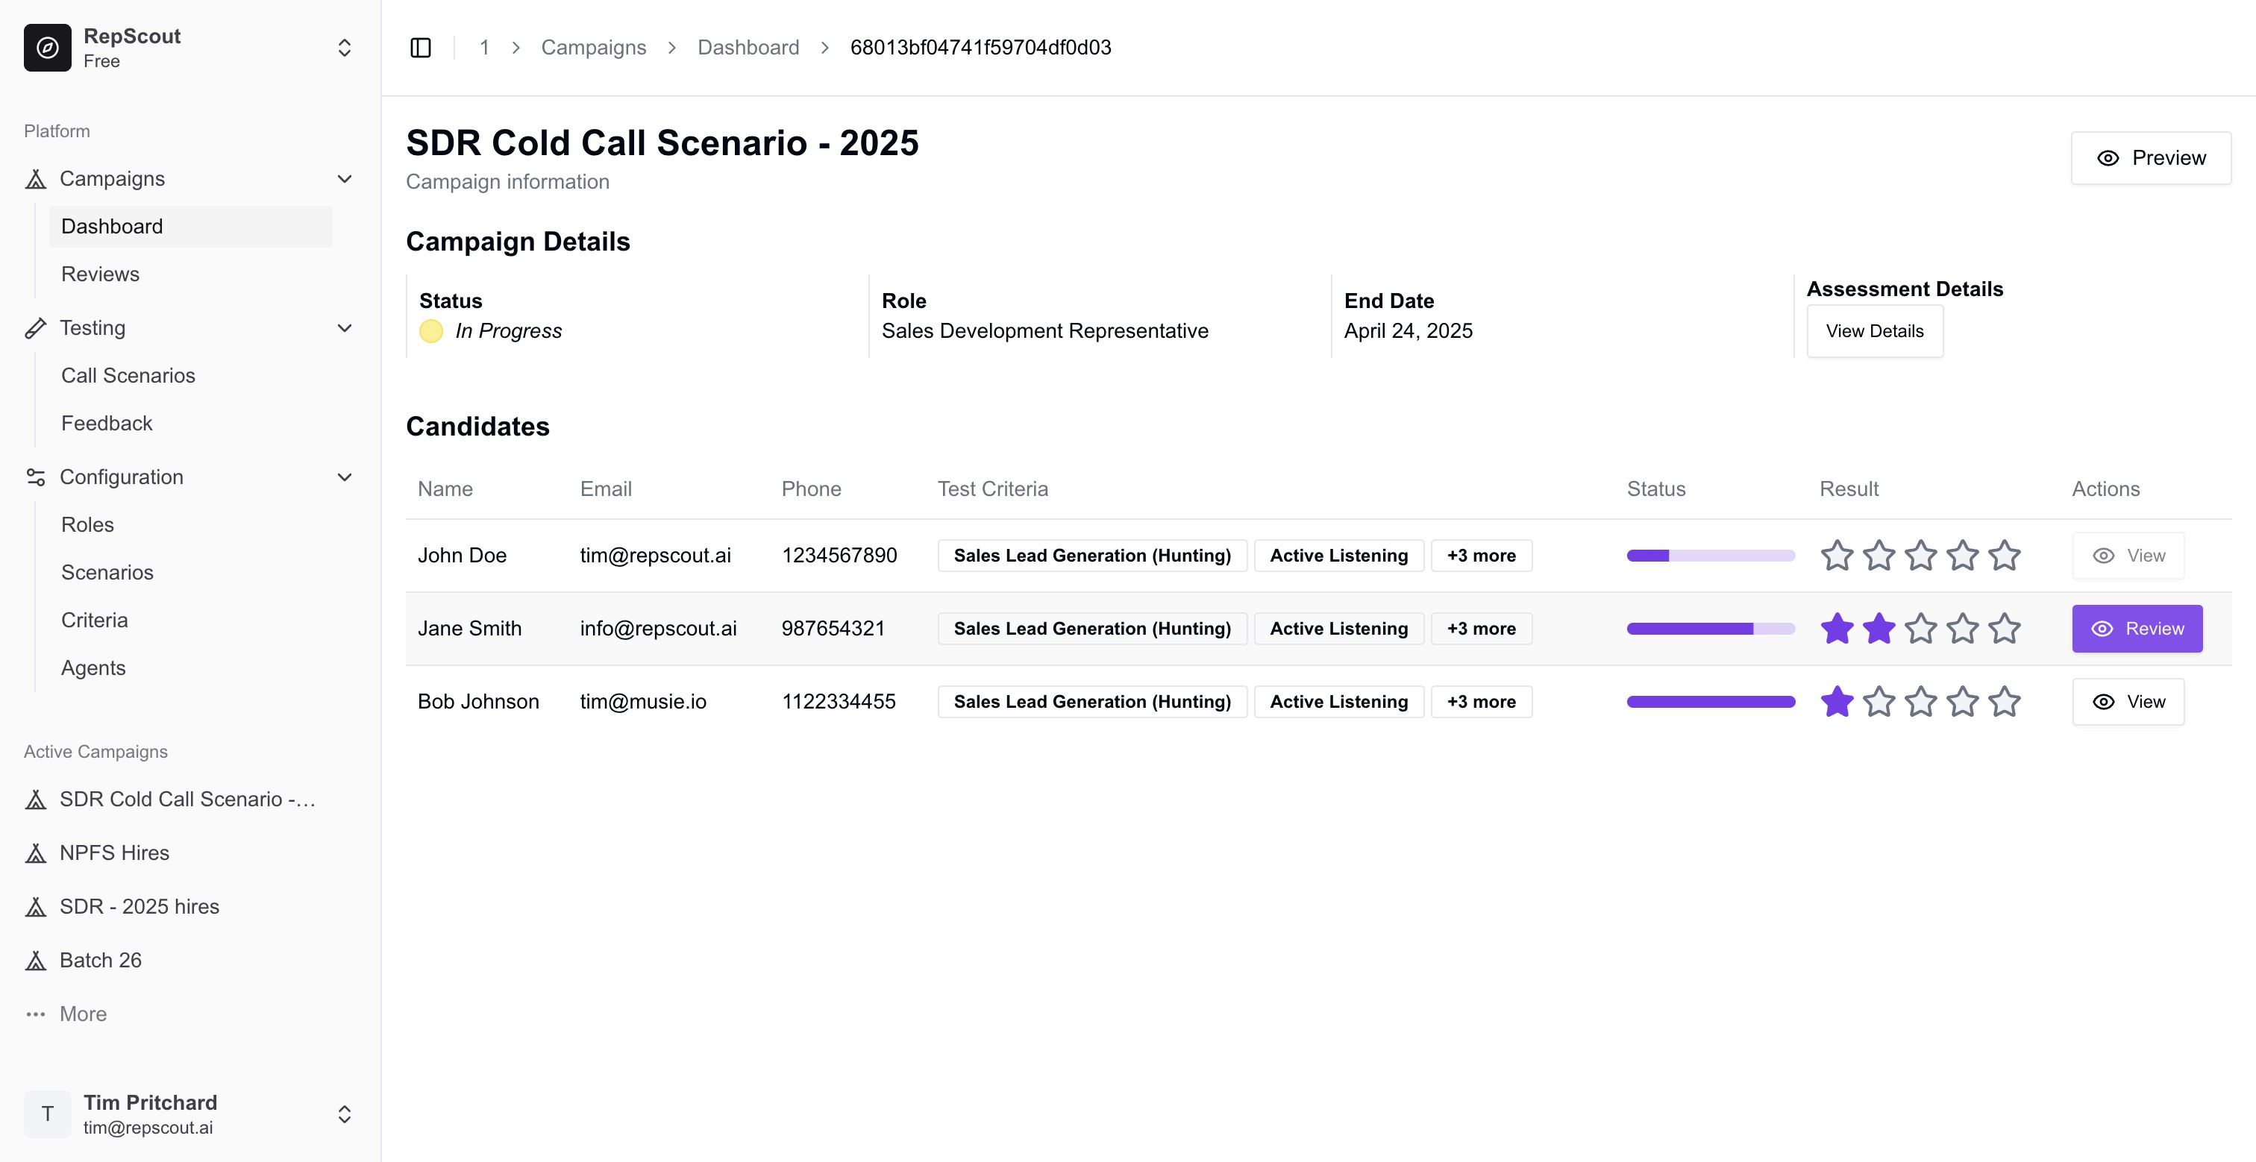2256x1162 pixels.
Task: Click Bob Johnson's fifth rating star
Action: (x=2005, y=701)
